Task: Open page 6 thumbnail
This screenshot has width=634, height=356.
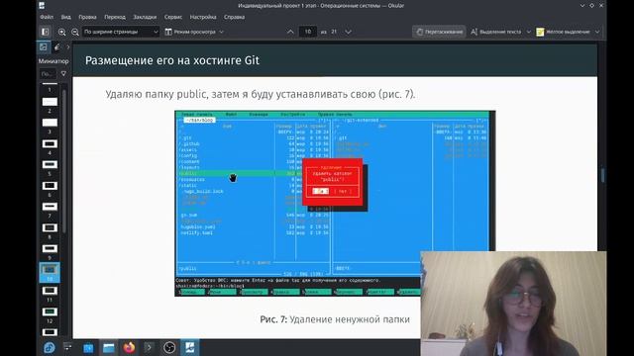Action: [x=50, y=186]
